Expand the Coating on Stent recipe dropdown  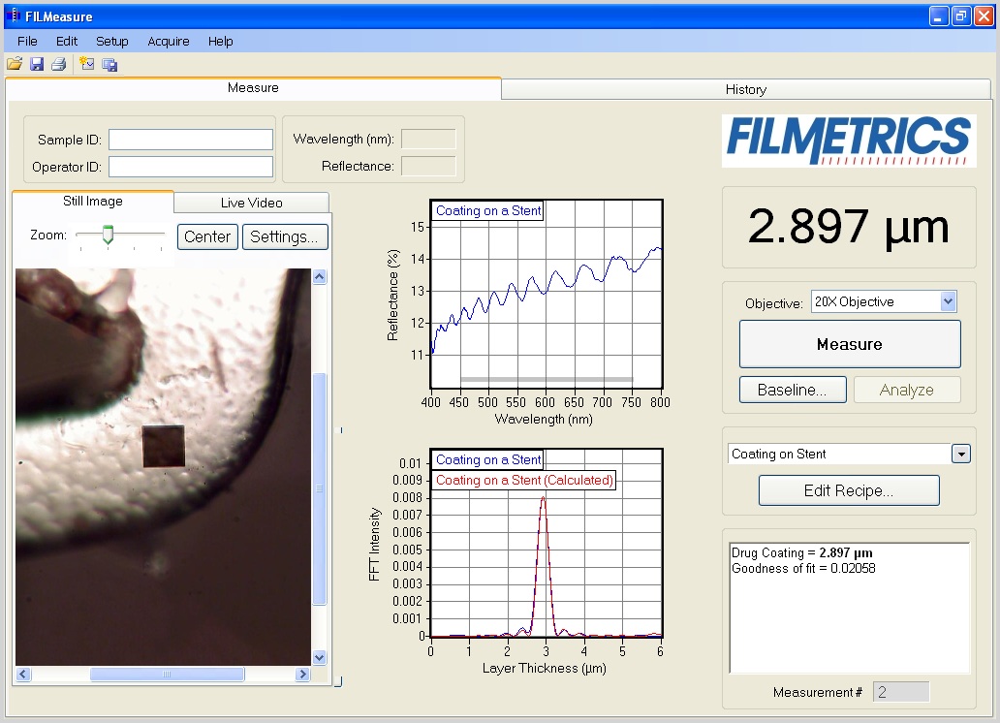(x=961, y=454)
